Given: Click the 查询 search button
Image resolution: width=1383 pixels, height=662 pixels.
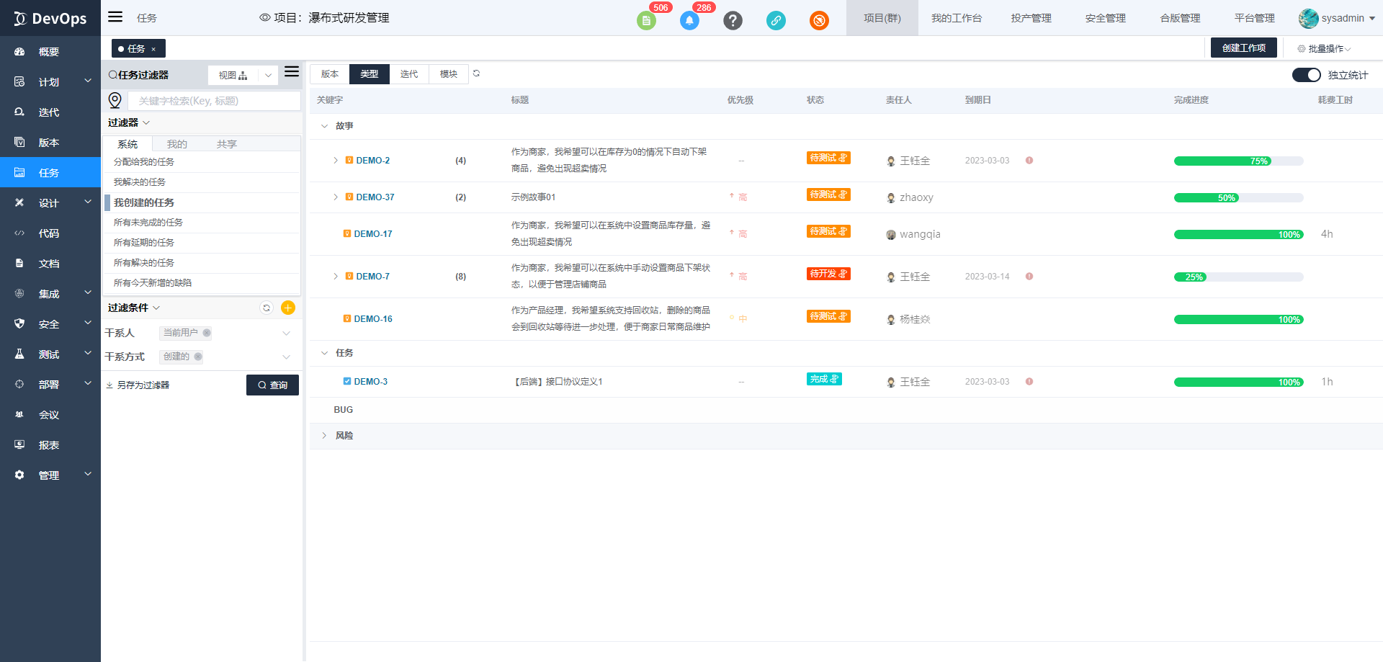Looking at the screenshot, I should point(272,385).
